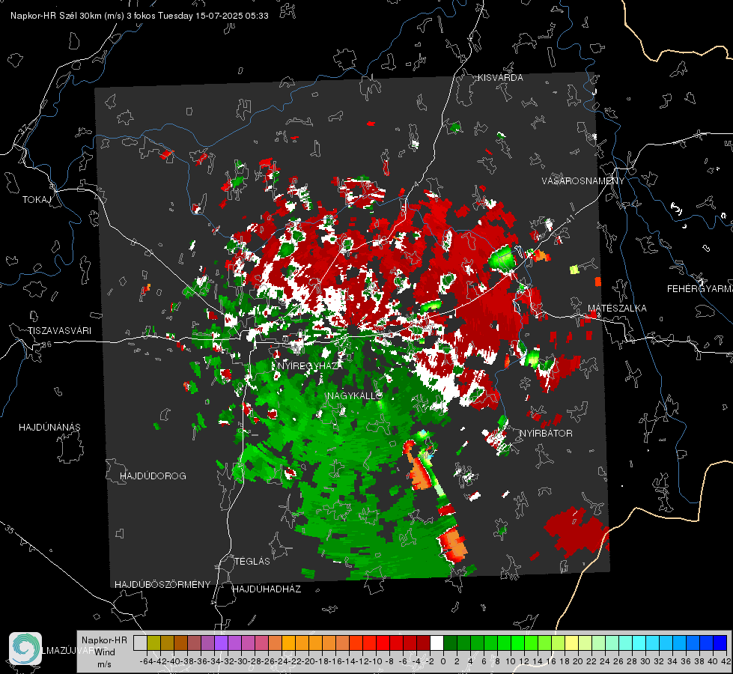The height and width of the screenshot is (674, 733).
Task: Pick the violet -34 to -32 legend swatch
Action: (221, 643)
